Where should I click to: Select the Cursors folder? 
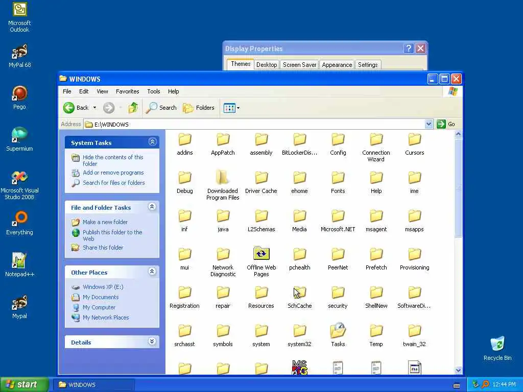click(415, 144)
